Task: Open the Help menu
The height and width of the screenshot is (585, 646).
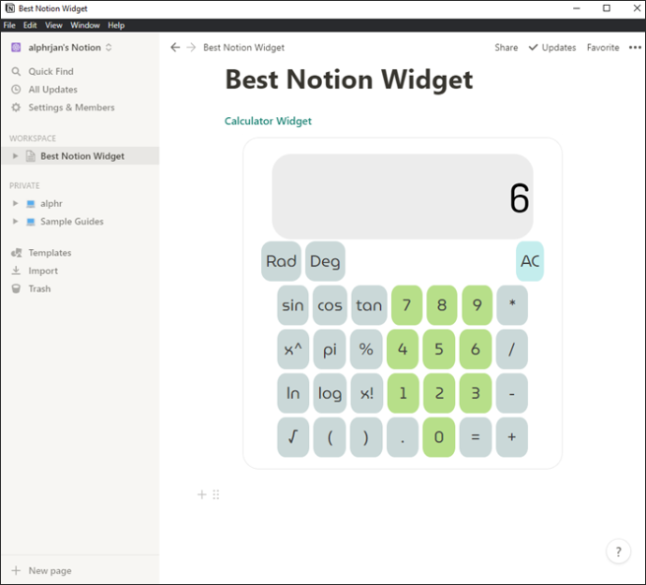Action: pyautogui.click(x=116, y=25)
